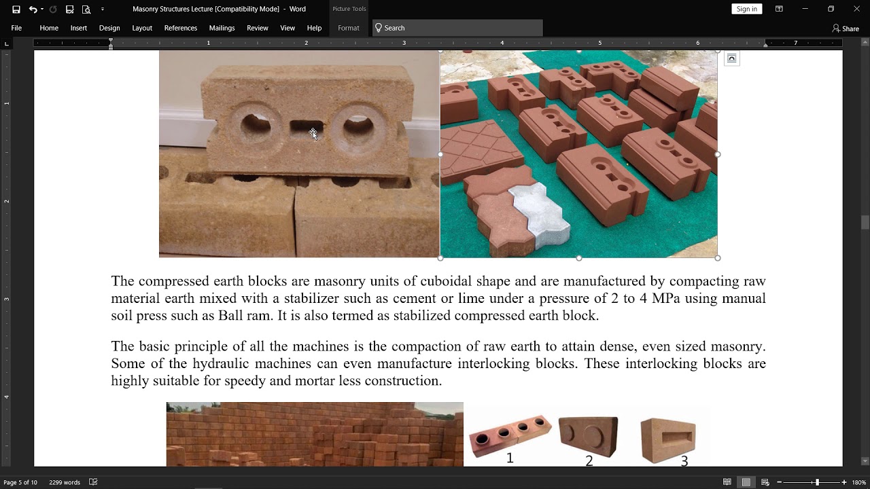Viewport: 870px width, 489px height.
Task: Switch to the Home ribbon tab
Action: (49, 28)
